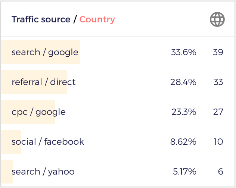The image size is (236, 188).
Task: Click the 28.4% percentage value
Action: [x=183, y=82]
